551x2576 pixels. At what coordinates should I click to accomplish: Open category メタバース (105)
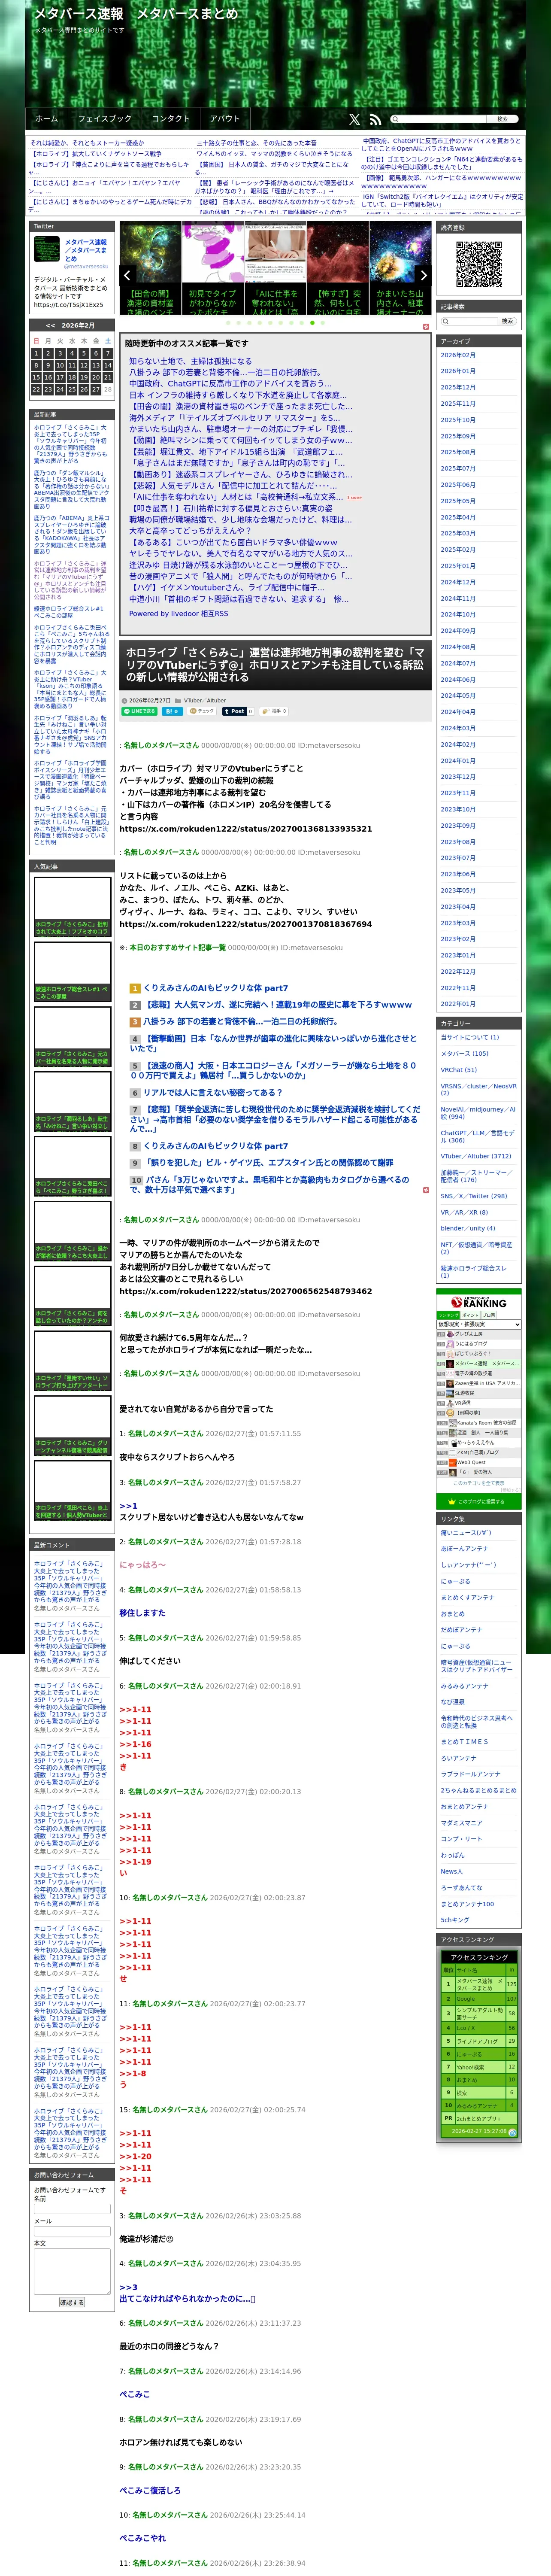click(465, 1053)
